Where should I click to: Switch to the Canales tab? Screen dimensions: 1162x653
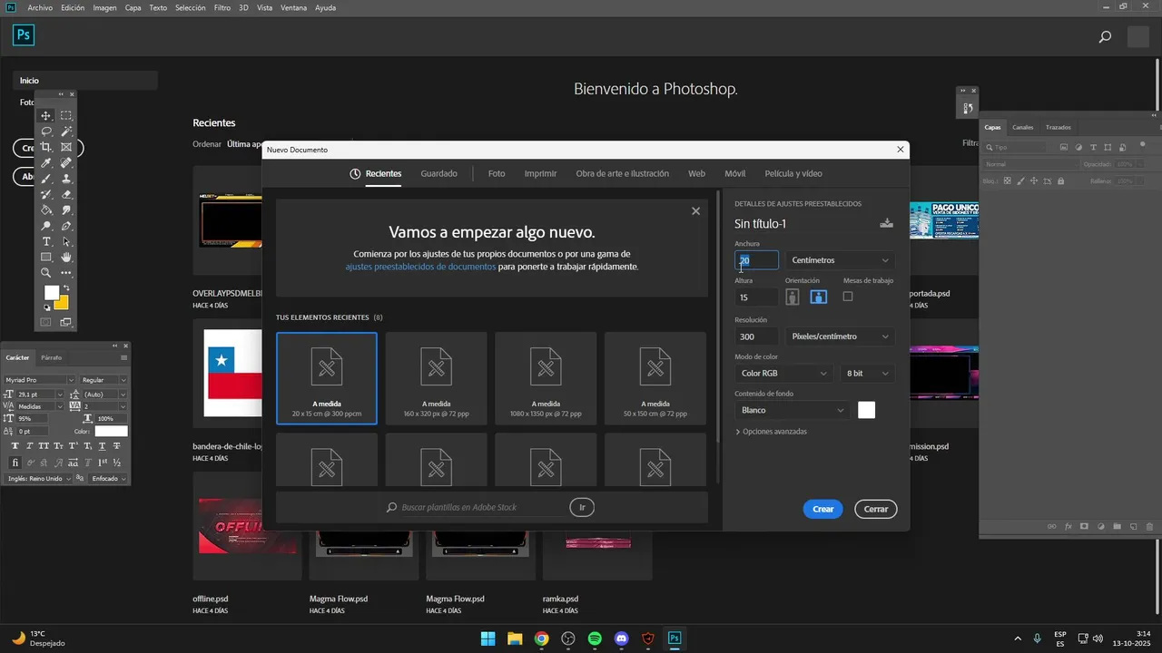(1022, 127)
